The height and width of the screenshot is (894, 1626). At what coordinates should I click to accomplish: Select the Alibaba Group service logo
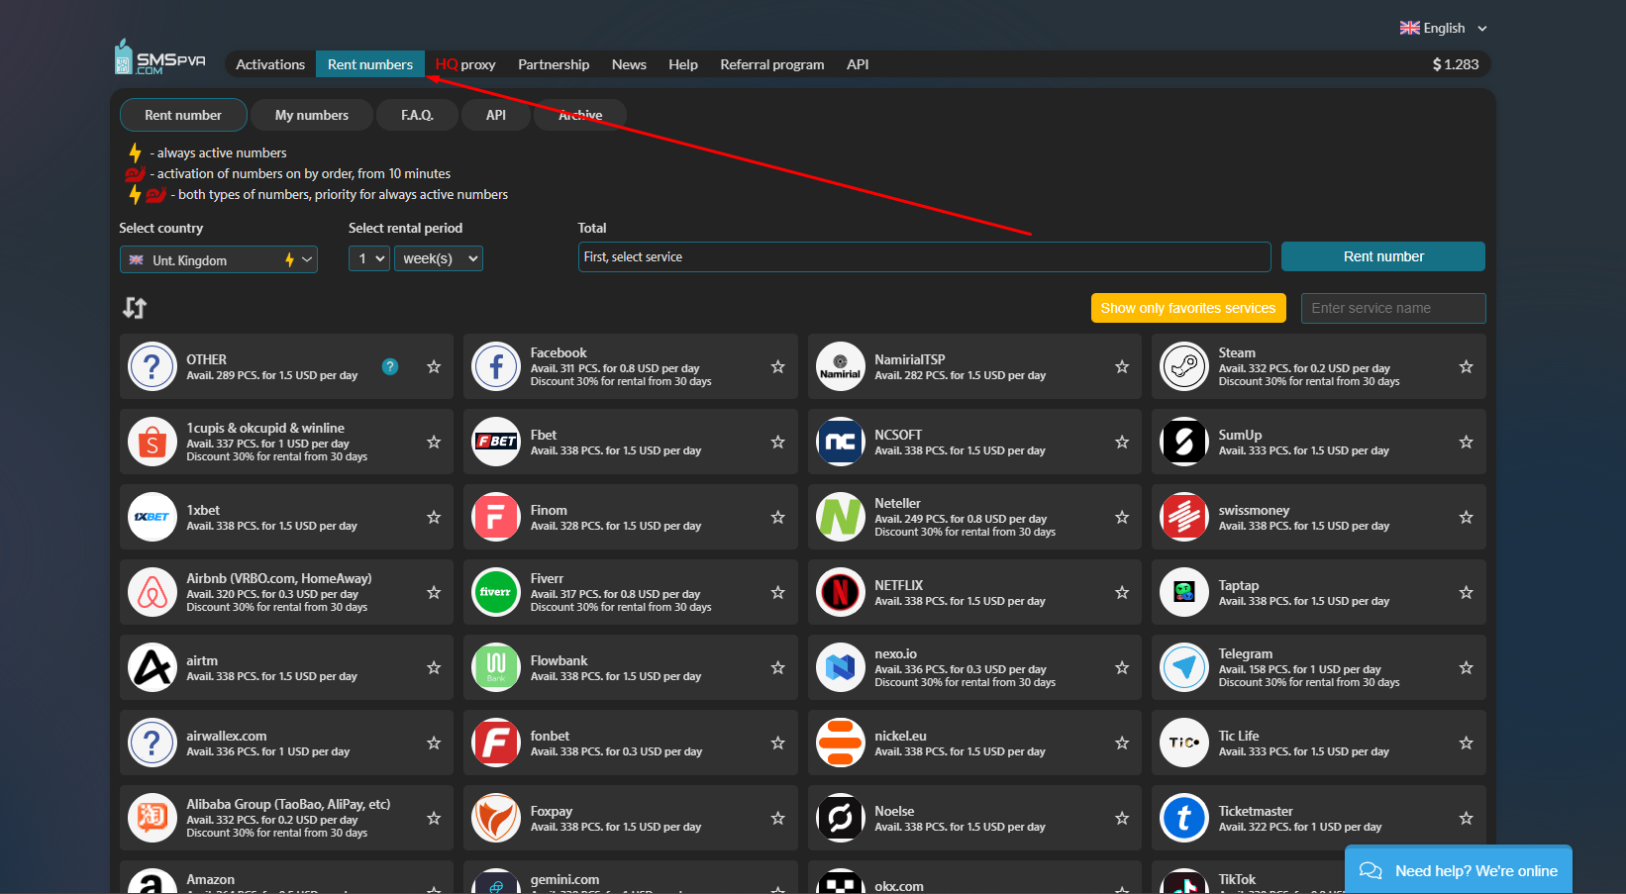click(152, 818)
